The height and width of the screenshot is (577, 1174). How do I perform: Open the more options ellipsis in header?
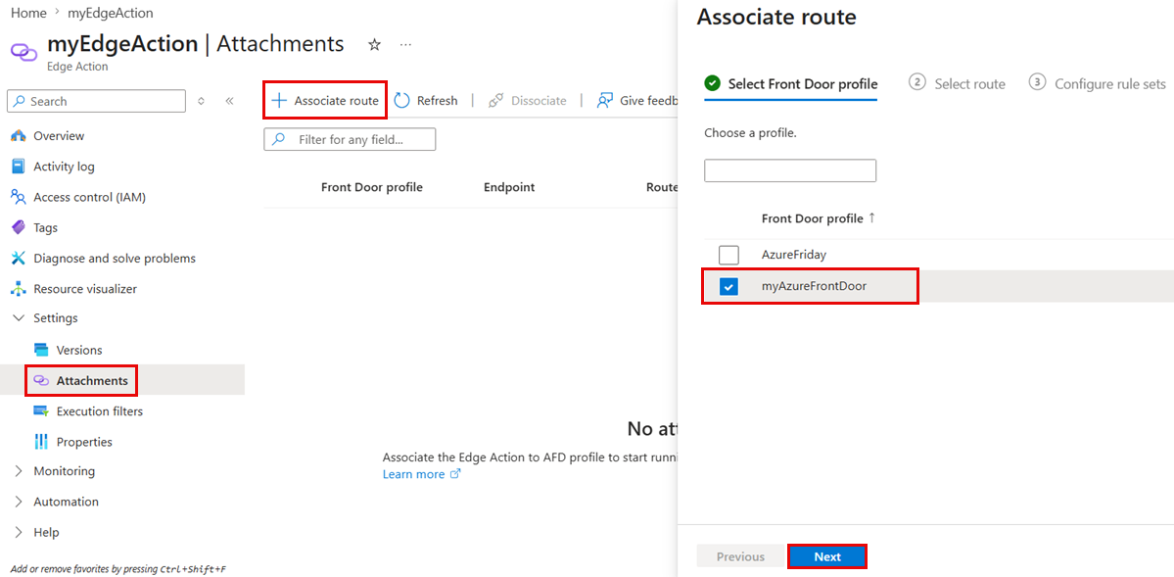pos(405,45)
